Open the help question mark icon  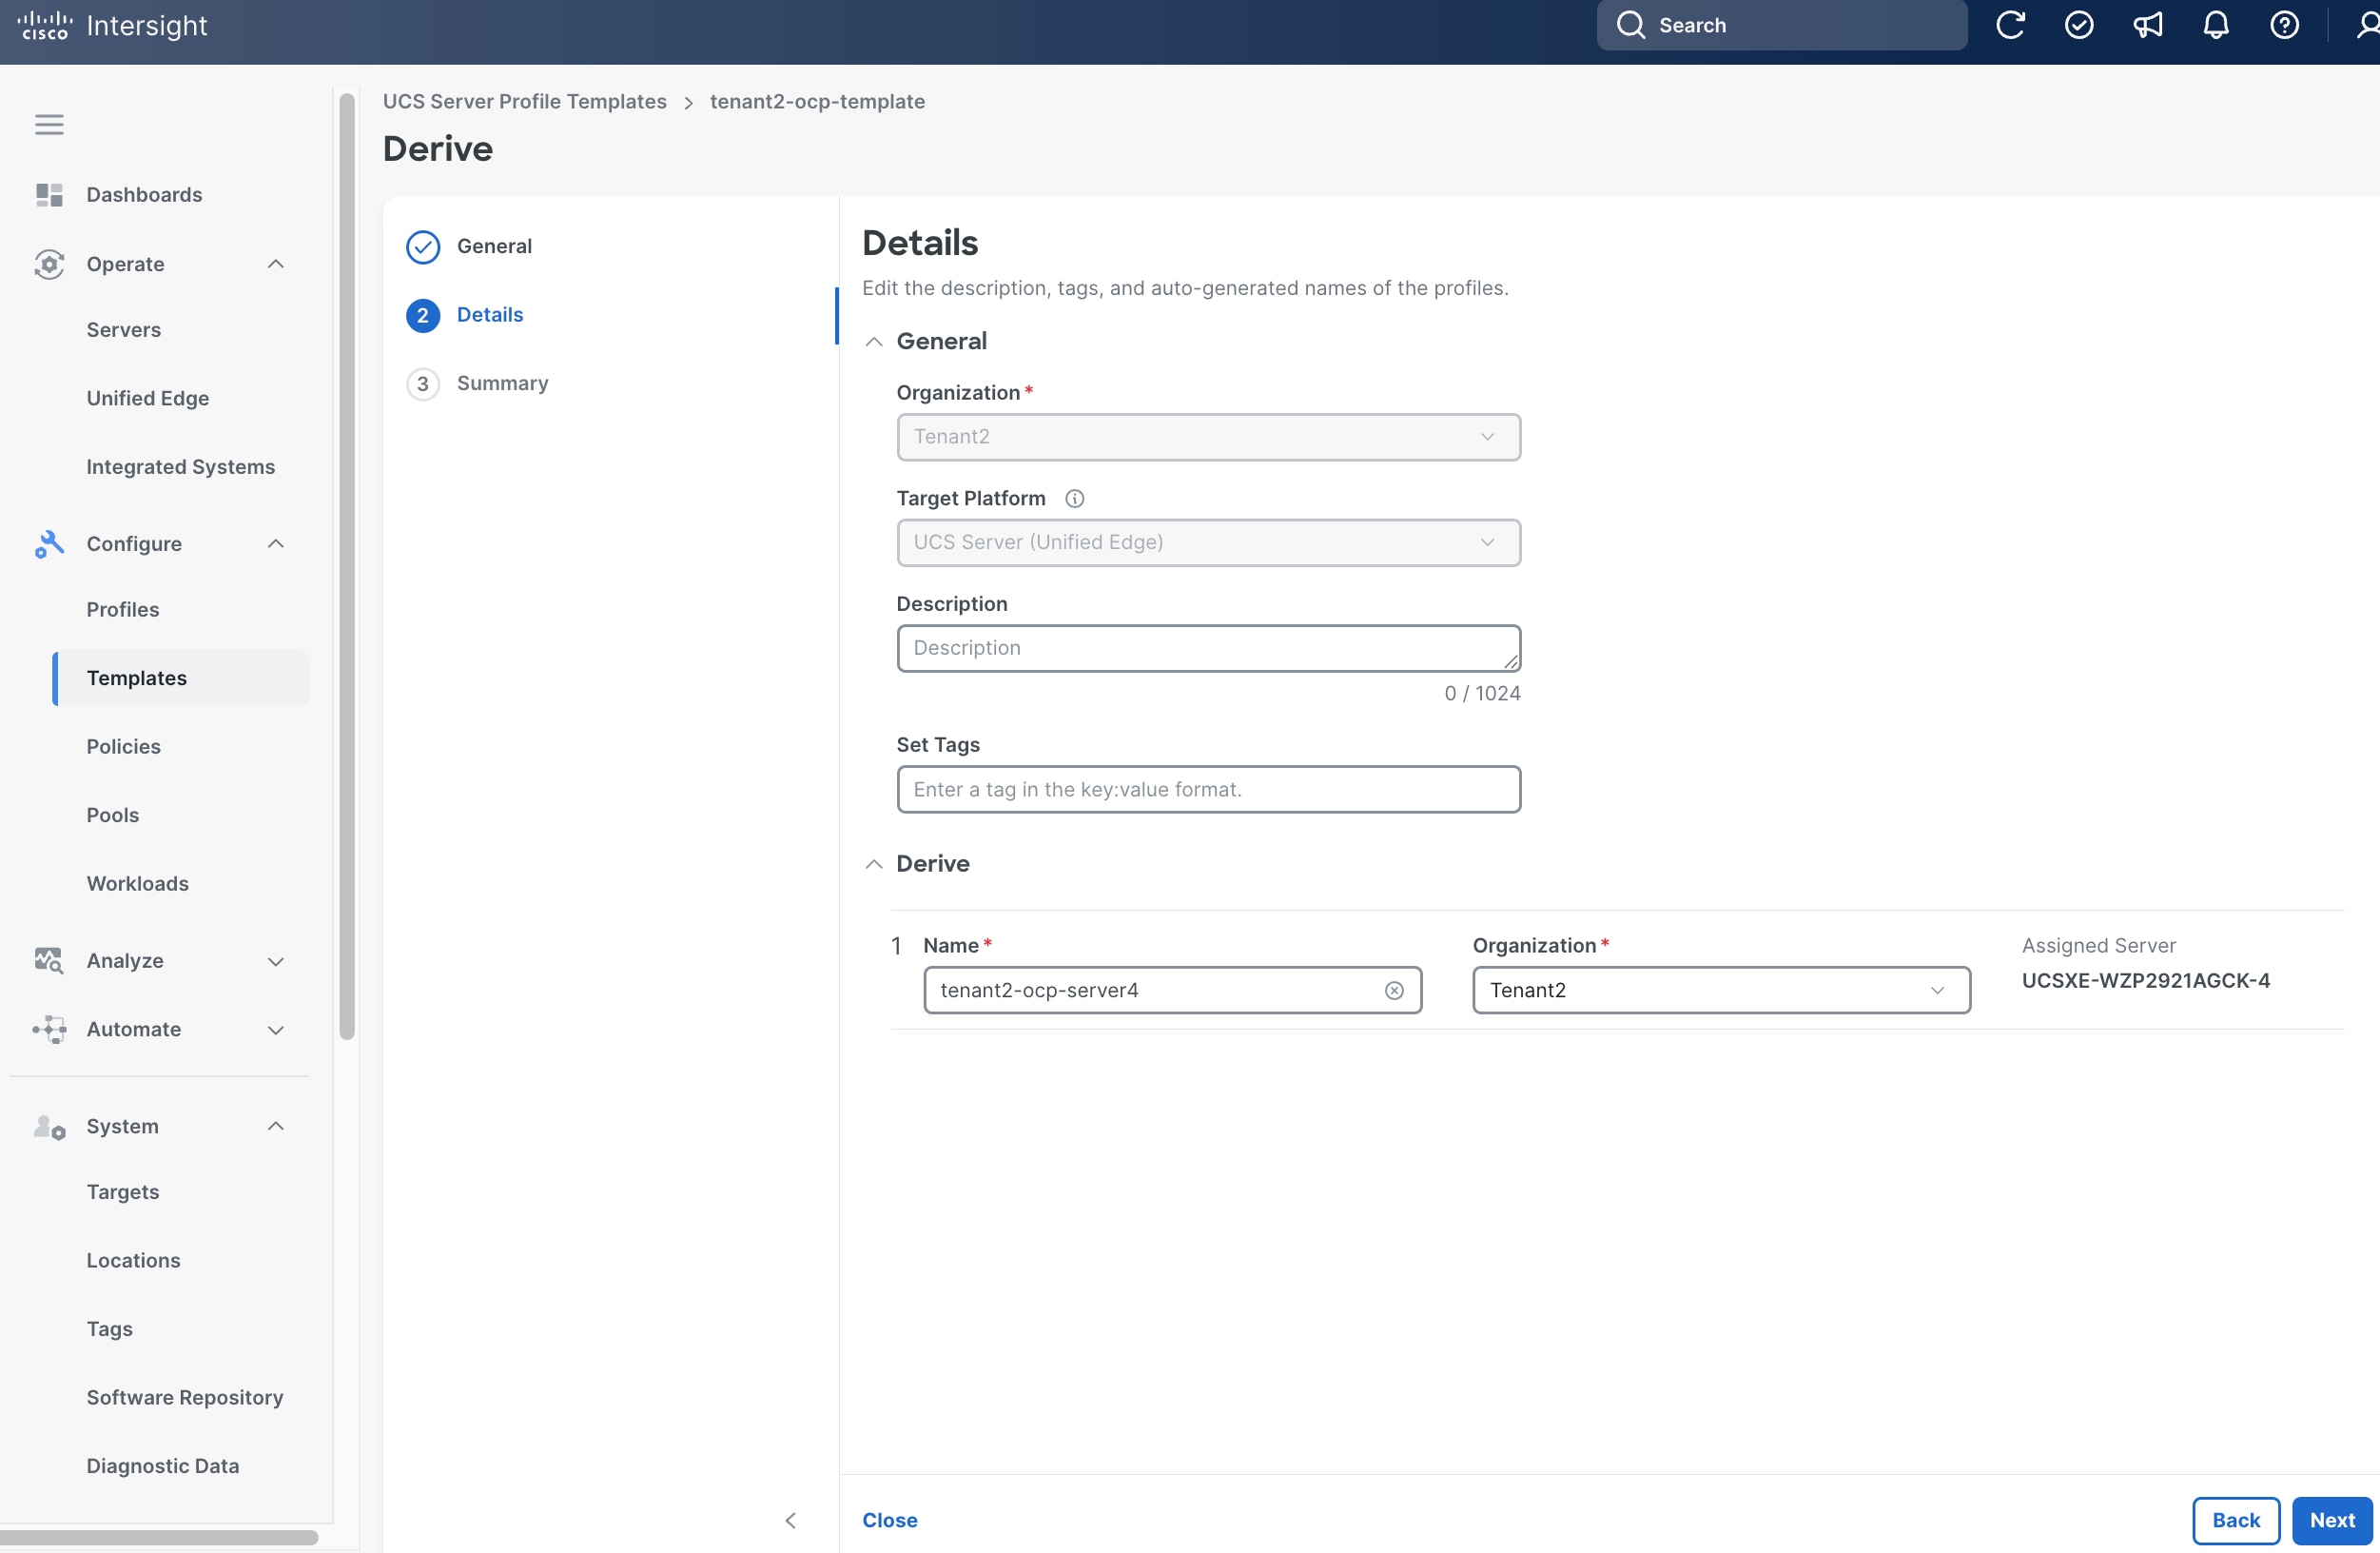pos(2285,25)
